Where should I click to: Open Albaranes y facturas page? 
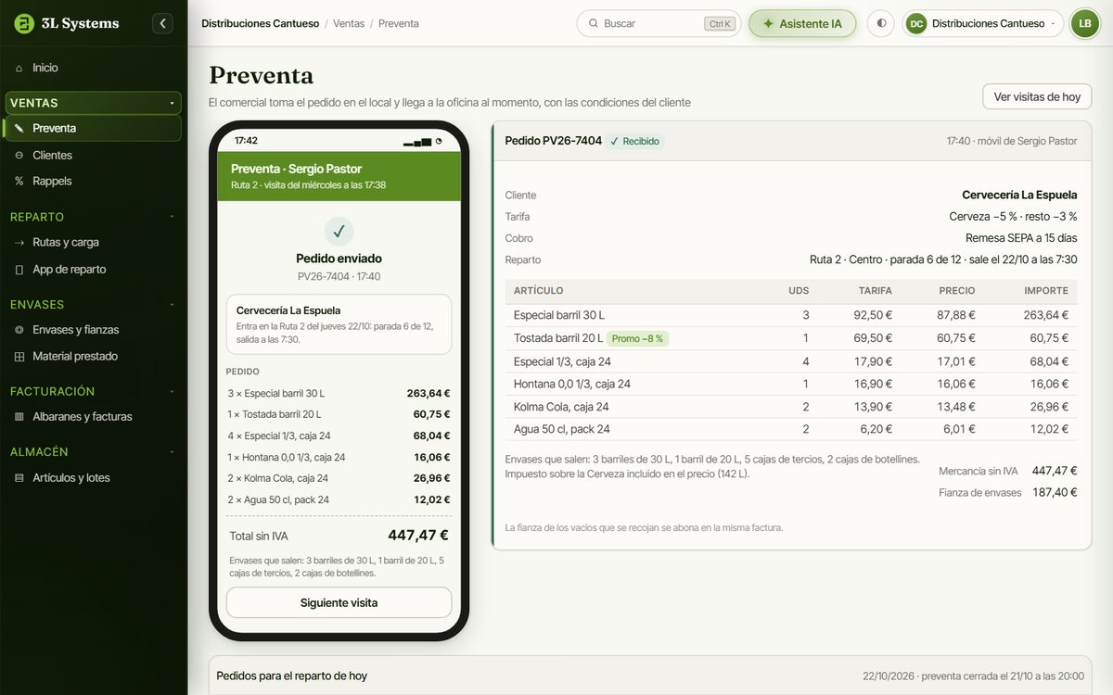pos(94,416)
